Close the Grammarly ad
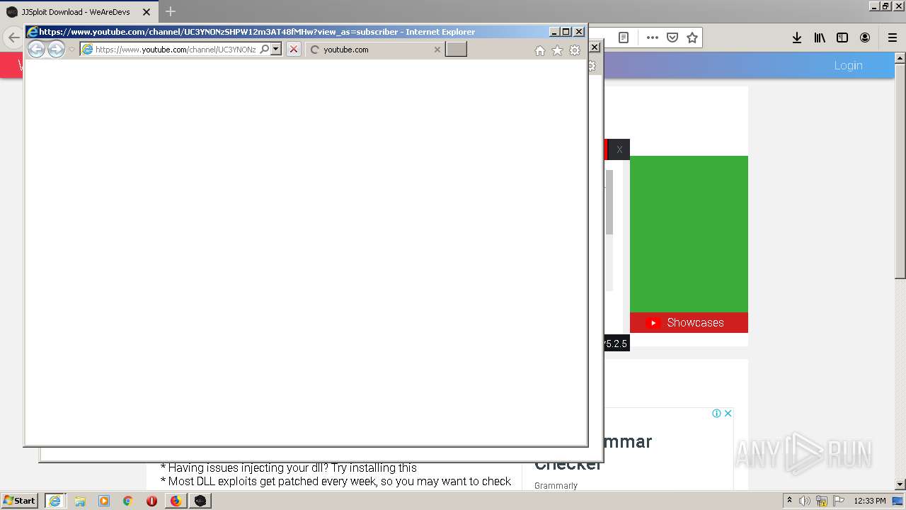Viewport: 906px width, 510px height. pyautogui.click(x=728, y=413)
